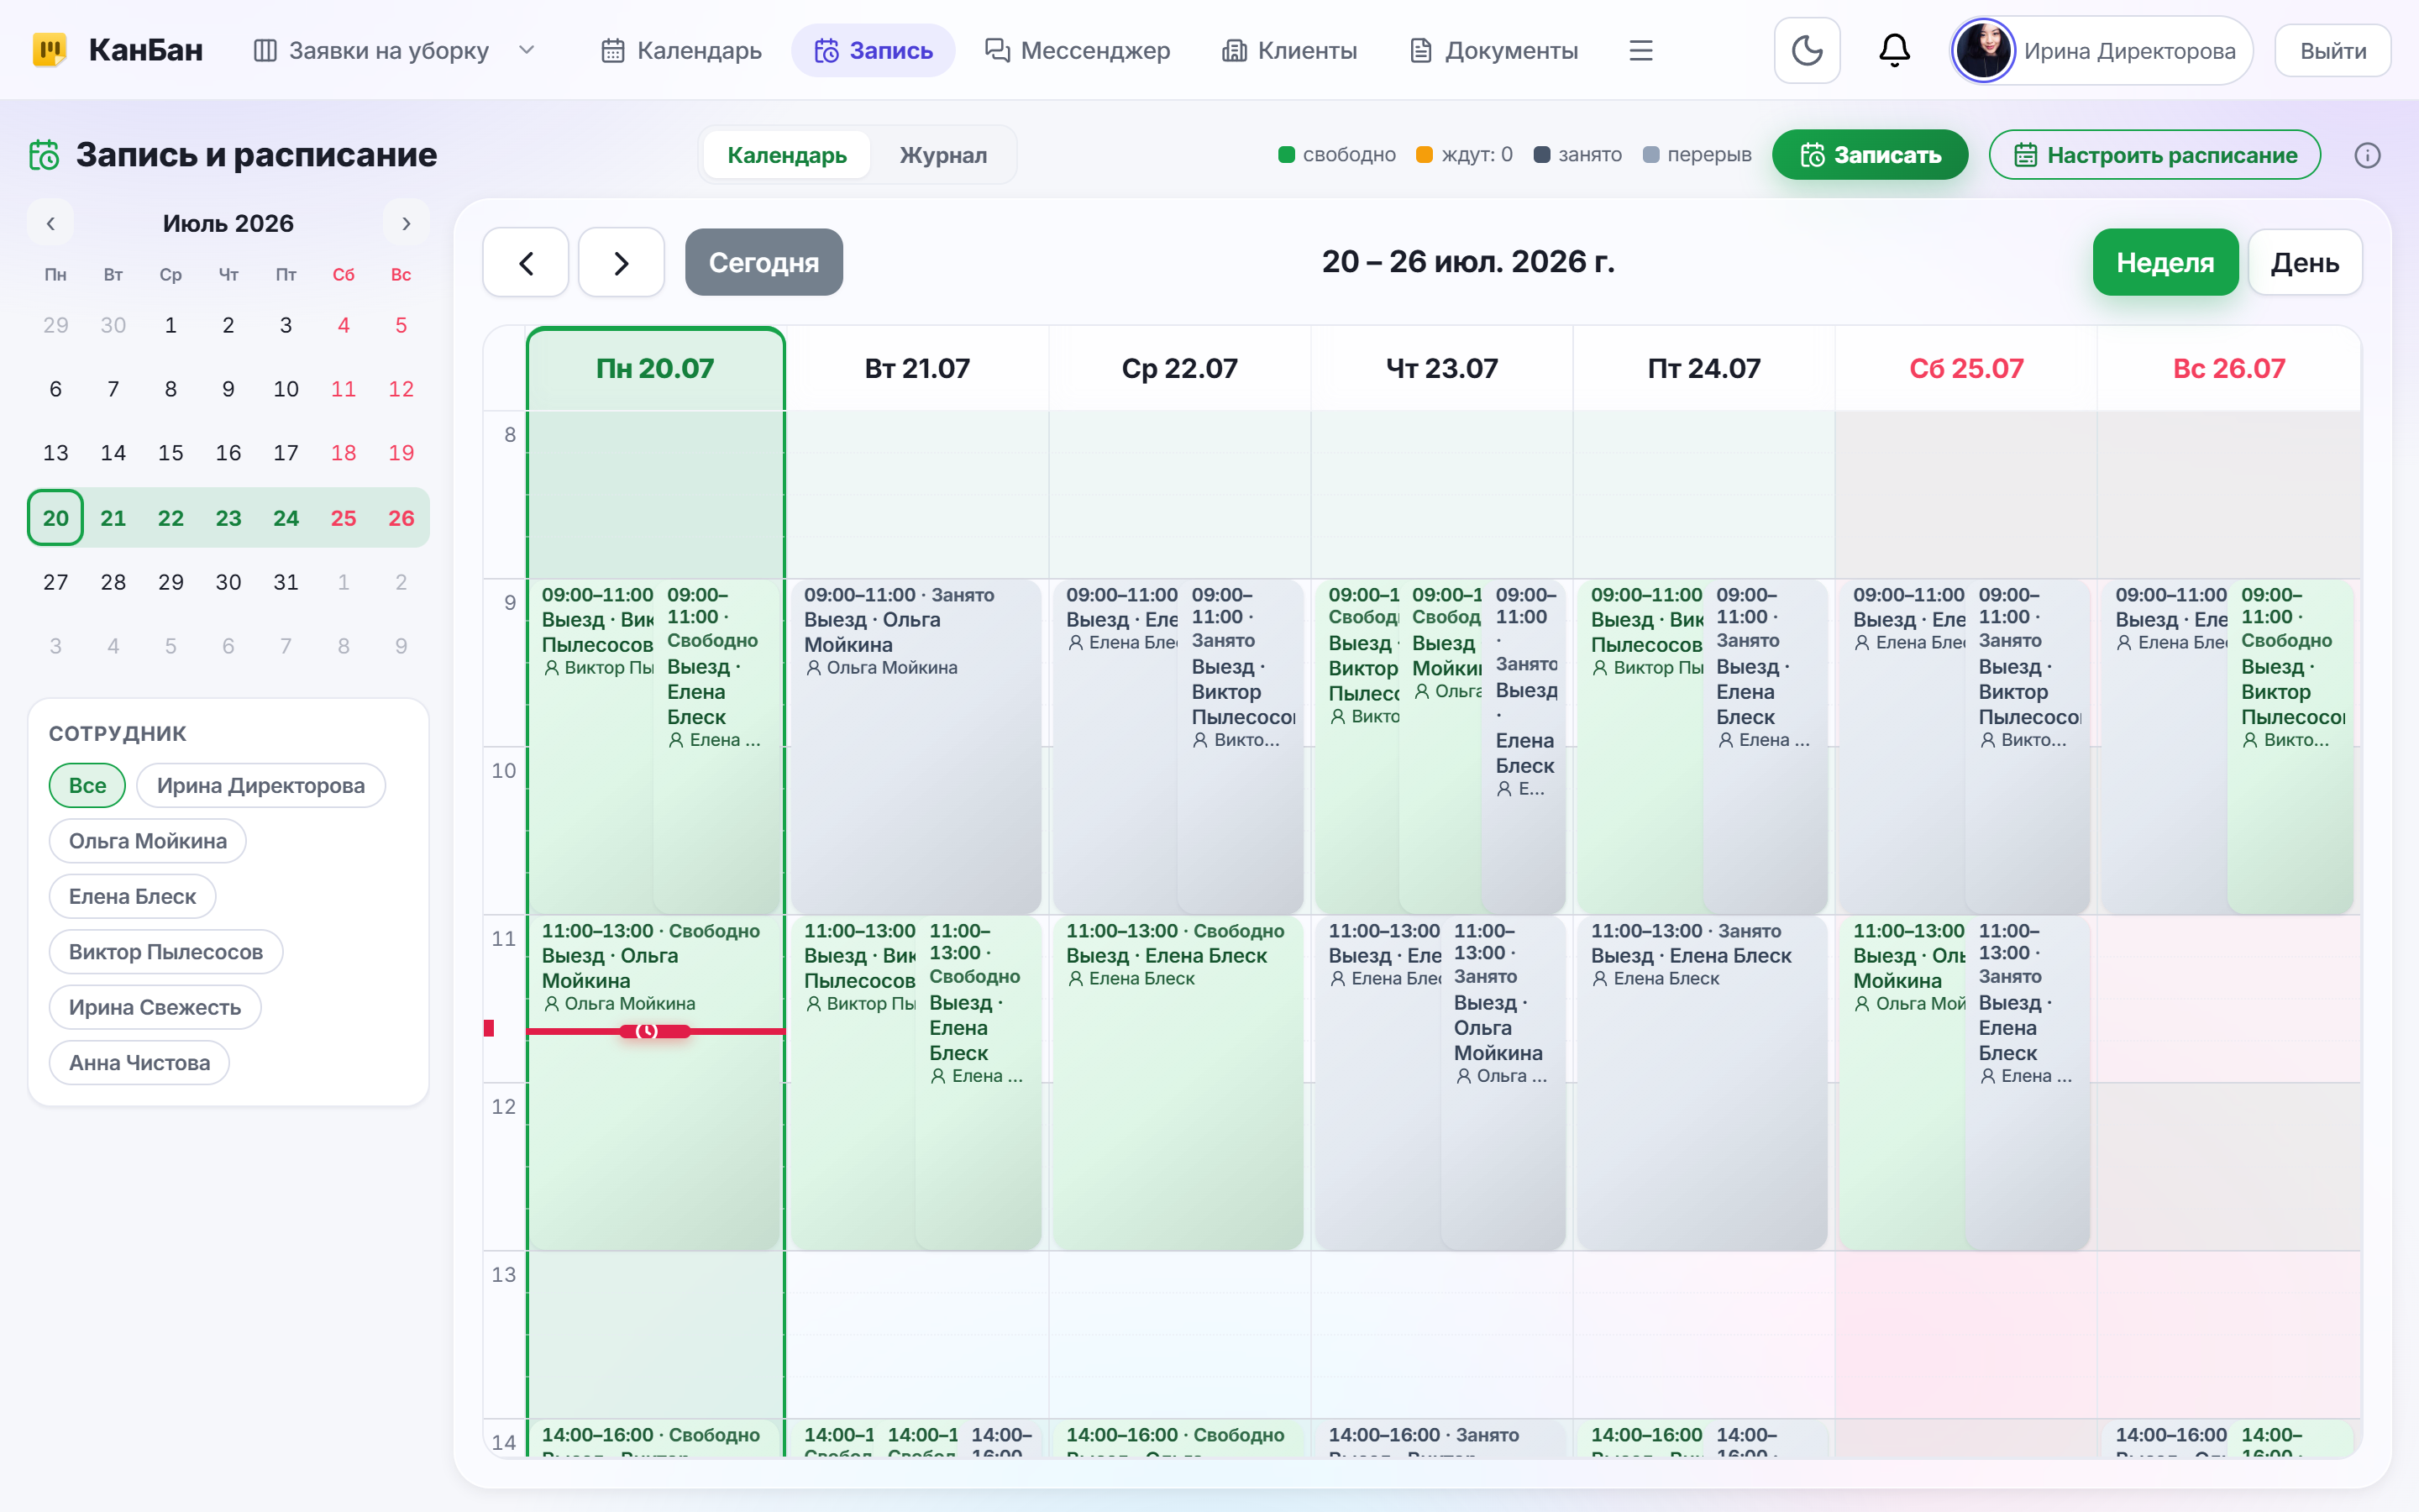This screenshot has width=2419, height=1512.
Task: Select Ольга Мойкина employee filter
Action: (148, 841)
